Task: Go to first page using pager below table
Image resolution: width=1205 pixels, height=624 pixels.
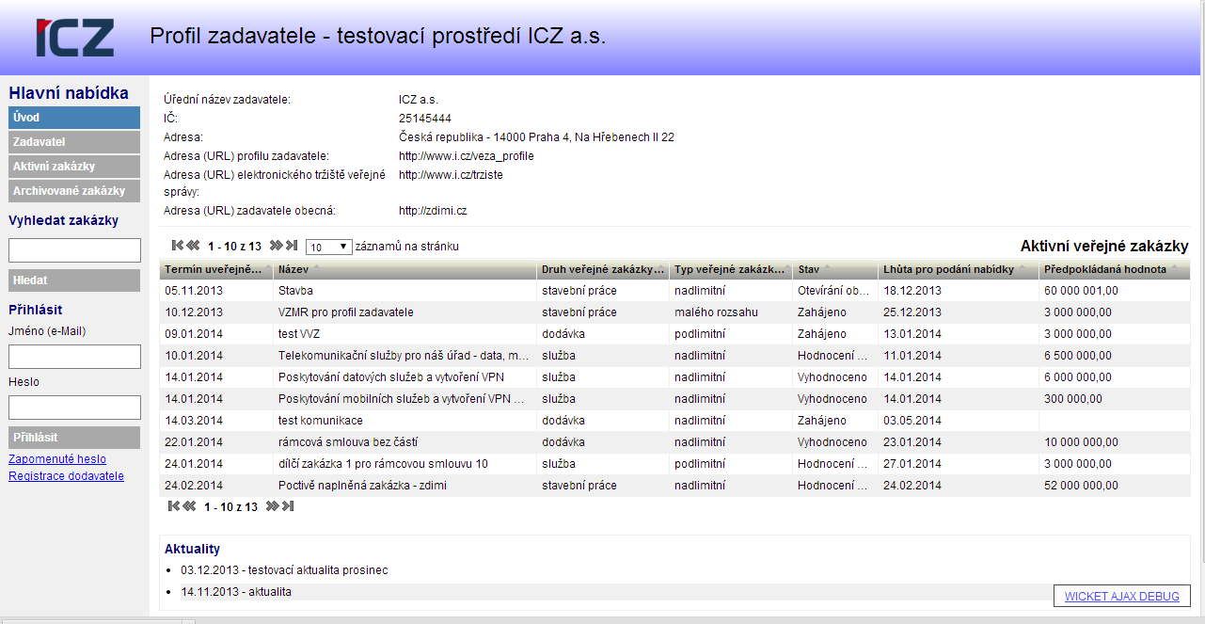Action: coord(174,506)
